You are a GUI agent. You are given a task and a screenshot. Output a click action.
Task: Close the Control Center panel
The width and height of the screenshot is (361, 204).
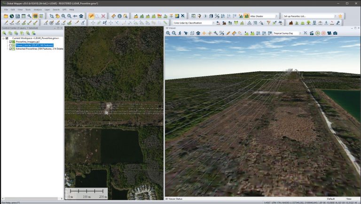(x=62, y=28)
